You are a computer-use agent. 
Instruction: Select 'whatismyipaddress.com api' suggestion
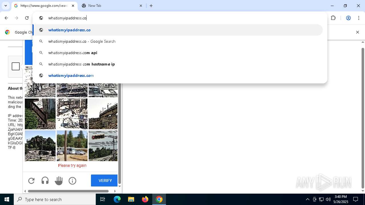click(x=178, y=53)
